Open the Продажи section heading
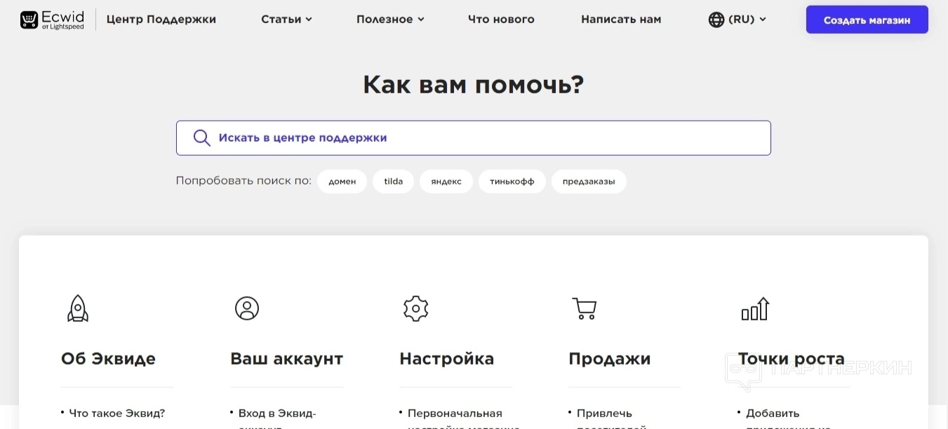This screenshot has width=948, height=429. [610, 359]
